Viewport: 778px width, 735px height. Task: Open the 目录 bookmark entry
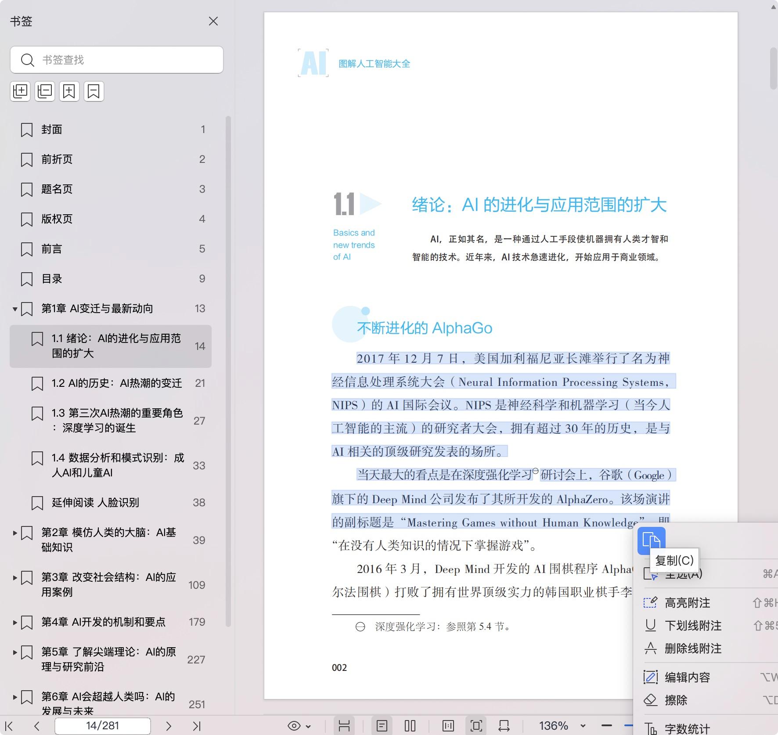pos(52,279)
